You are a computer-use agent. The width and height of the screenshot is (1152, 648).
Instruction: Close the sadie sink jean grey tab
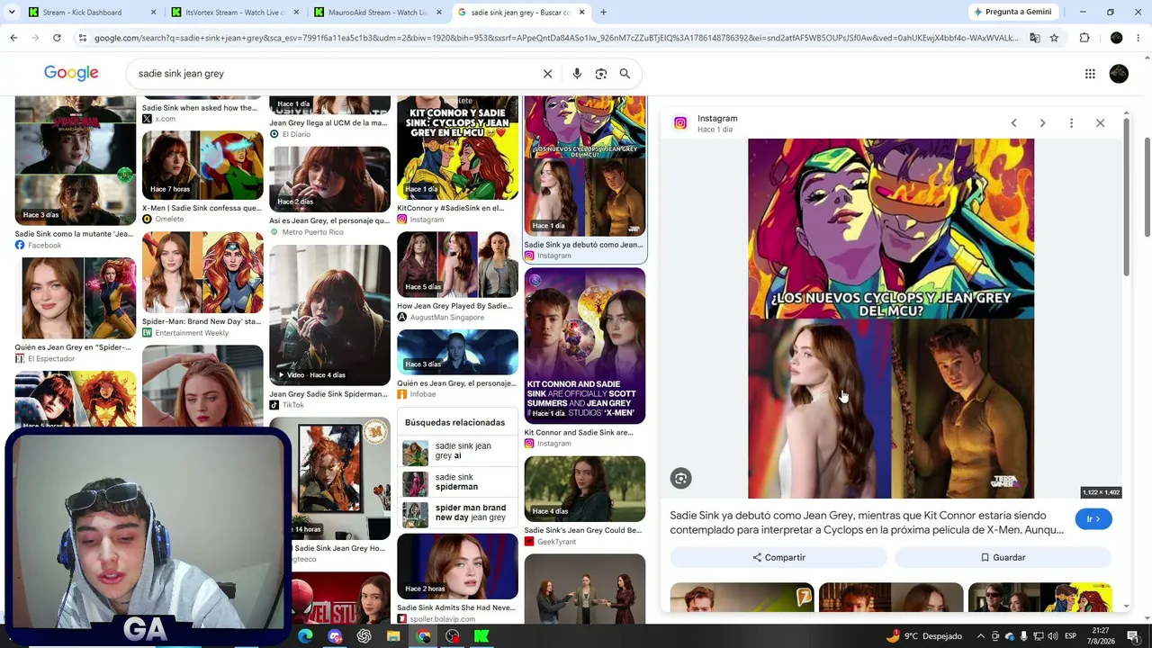[582, 13]
